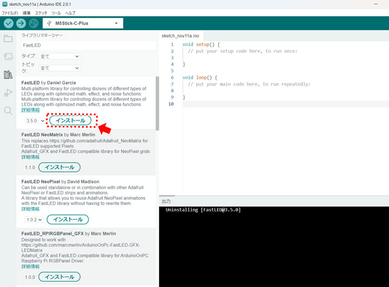Open the Debug sidebar icon

pos(8,93)
